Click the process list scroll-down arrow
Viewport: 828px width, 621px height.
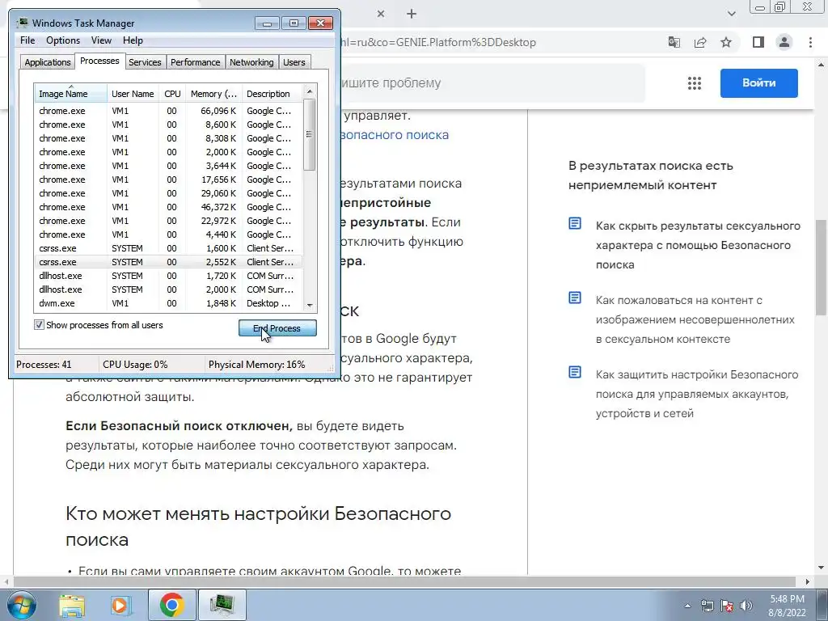click(310, 305)
